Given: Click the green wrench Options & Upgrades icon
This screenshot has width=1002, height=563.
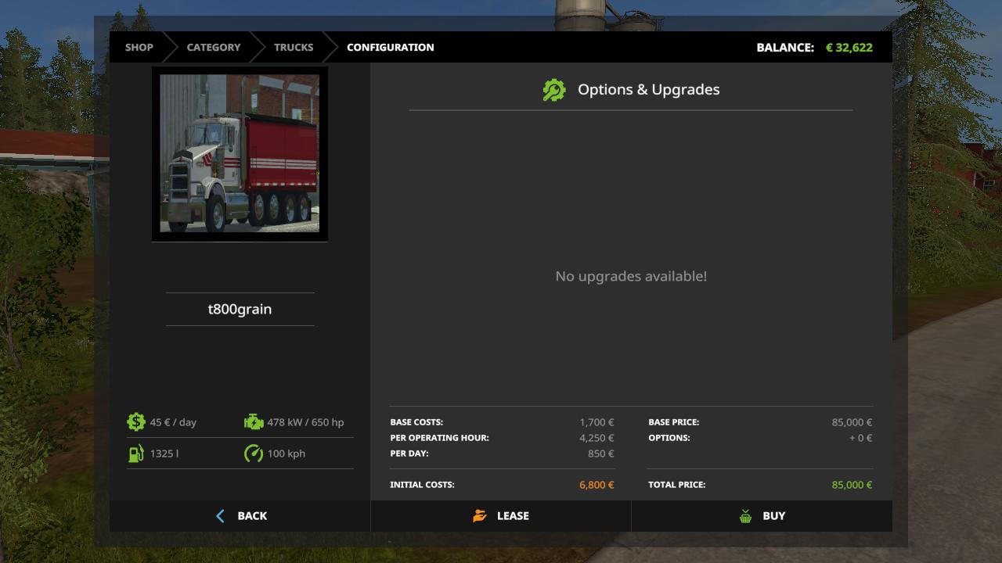Looking at the screenshot, I should [554, 90].
